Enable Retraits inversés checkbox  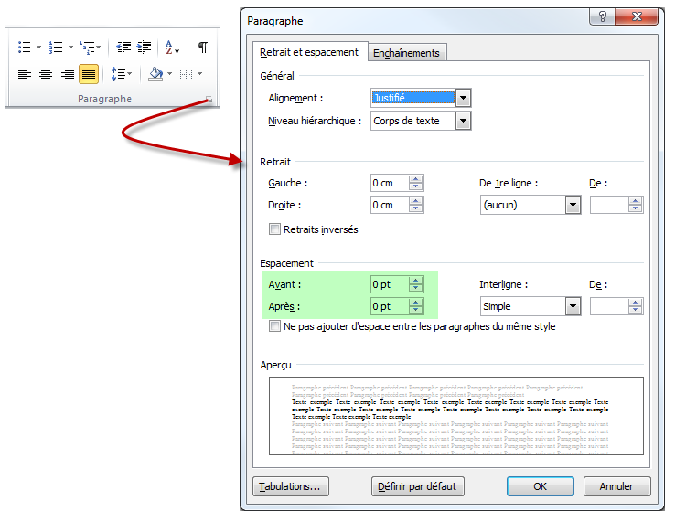[274, 229]
